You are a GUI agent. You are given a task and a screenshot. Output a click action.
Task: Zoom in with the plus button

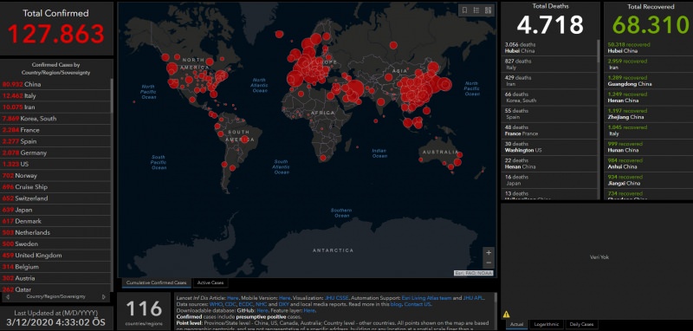[489, 253]
